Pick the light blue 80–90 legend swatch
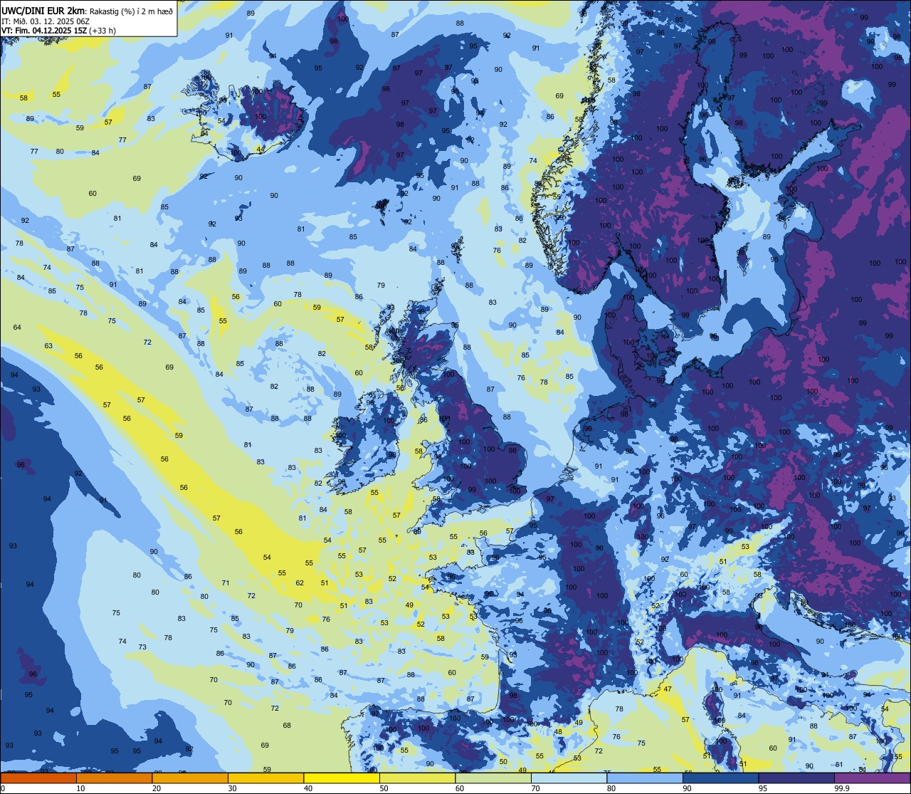 (x=646, y=778)
